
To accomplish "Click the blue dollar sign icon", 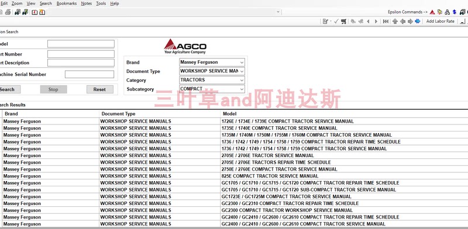I will 455,12.
